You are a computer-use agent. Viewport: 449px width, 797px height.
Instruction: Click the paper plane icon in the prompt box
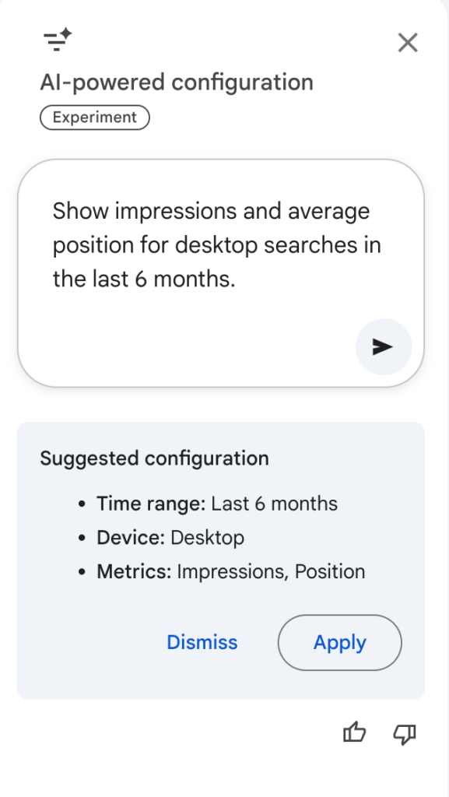(383, 346)
